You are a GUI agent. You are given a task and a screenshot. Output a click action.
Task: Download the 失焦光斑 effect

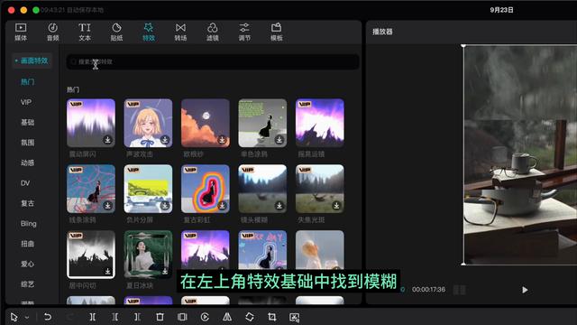336,205
